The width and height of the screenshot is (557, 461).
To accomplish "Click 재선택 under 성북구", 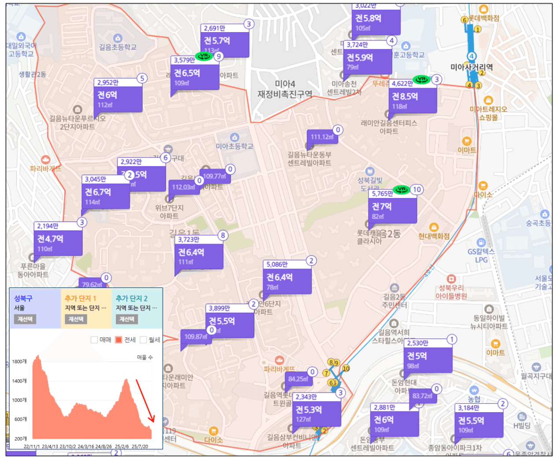I will click(25, 319).
